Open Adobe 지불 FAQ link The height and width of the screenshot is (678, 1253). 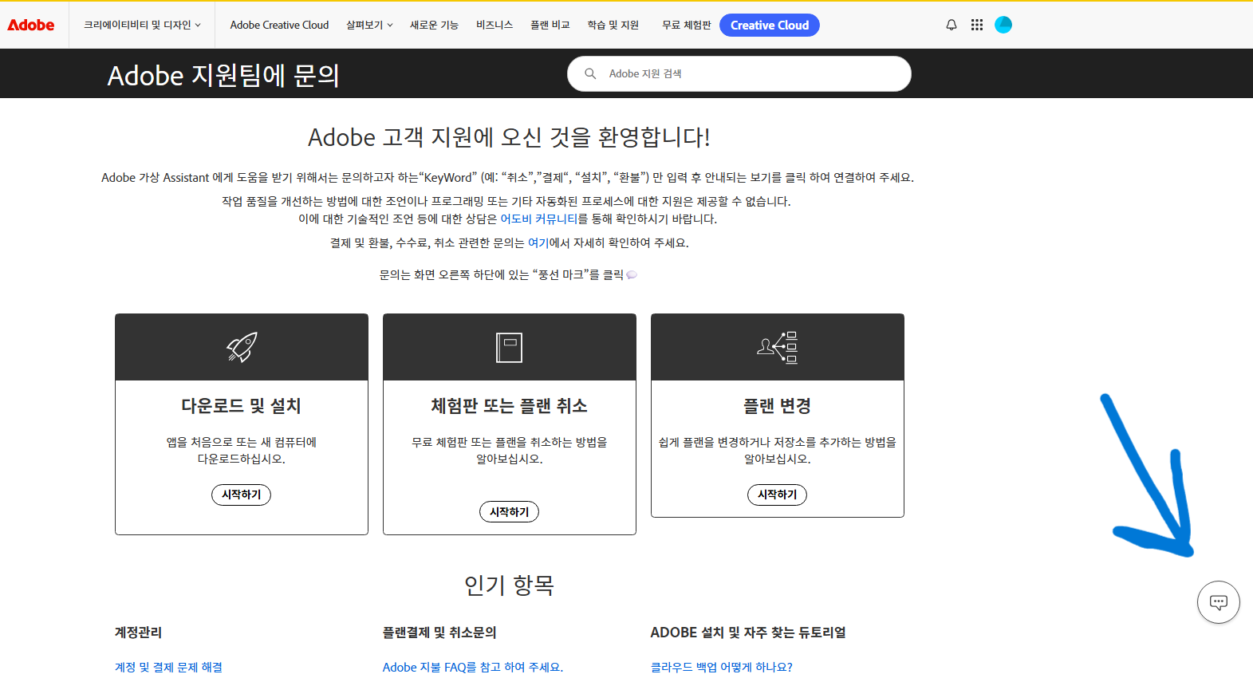point(472,667)
